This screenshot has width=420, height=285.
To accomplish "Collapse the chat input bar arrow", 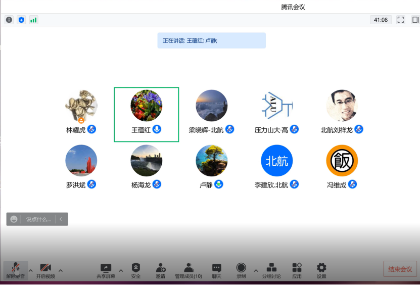I will (x=61, y=219).
